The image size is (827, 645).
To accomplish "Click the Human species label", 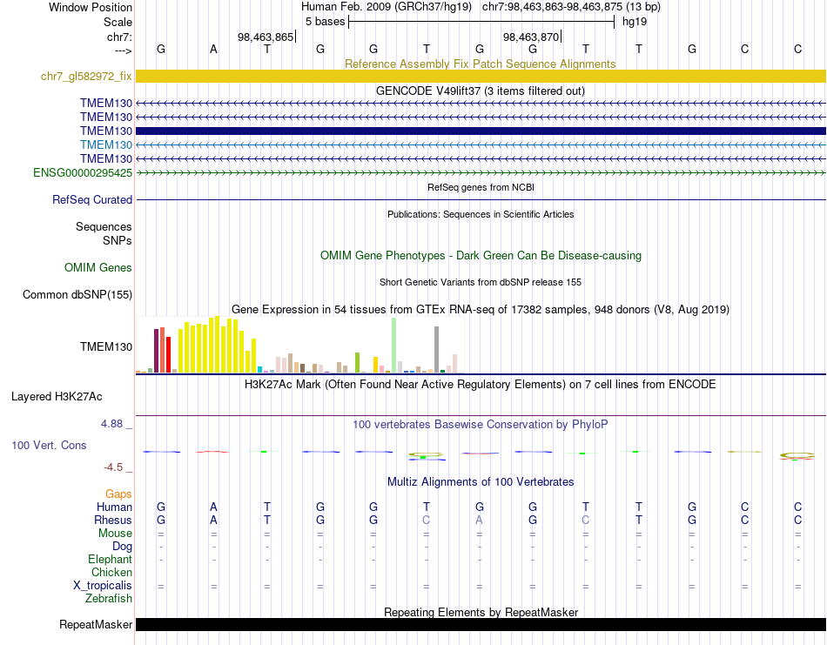I will [114, 507].
